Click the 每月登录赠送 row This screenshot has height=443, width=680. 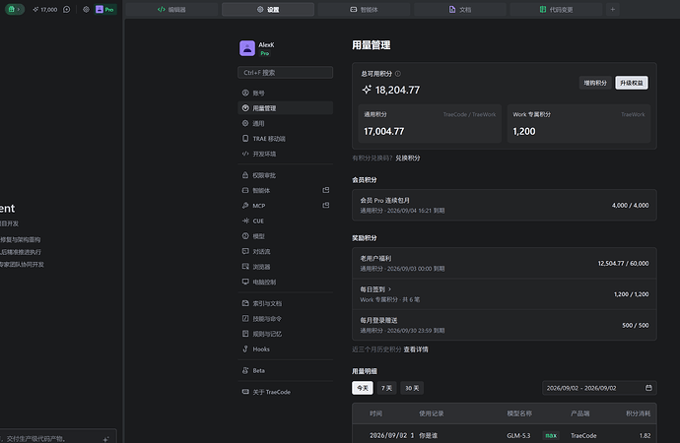tap(505, 325)
